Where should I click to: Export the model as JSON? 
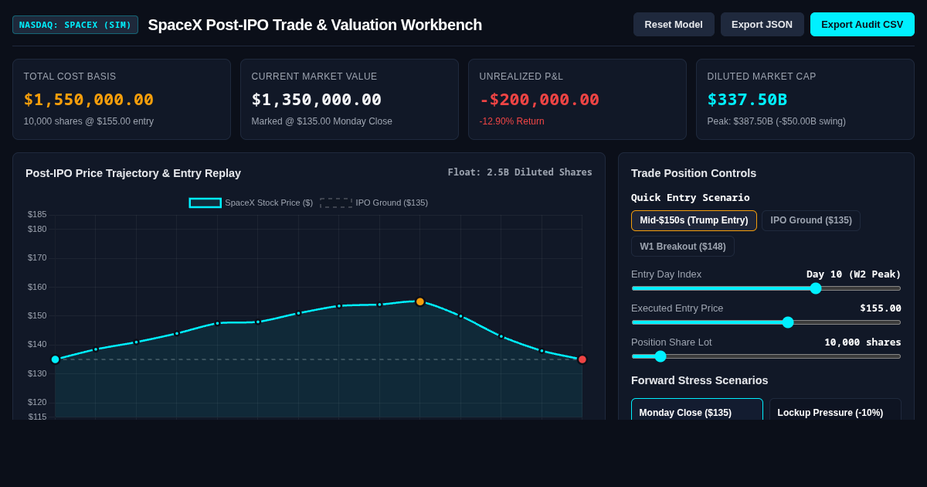click(x=762, y=24)
